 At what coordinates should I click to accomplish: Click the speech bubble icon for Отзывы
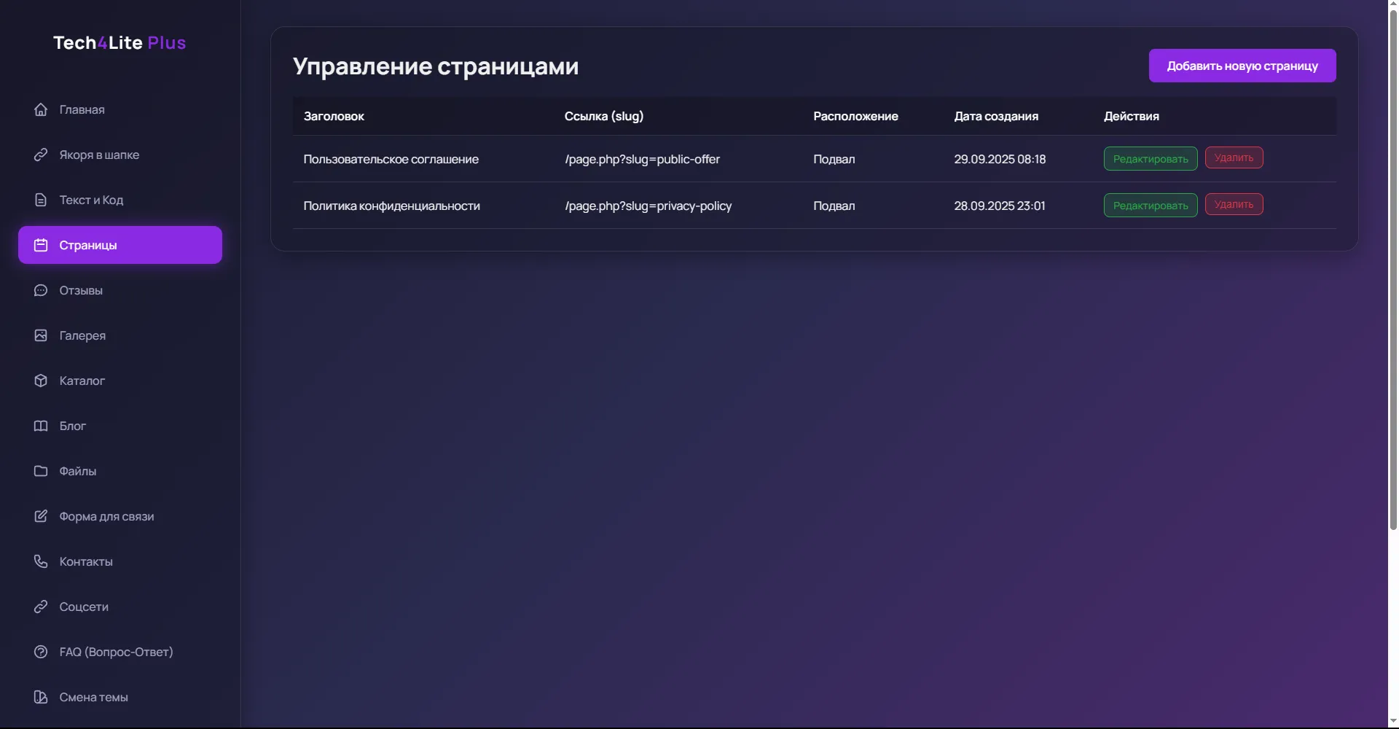coord(41,290)
